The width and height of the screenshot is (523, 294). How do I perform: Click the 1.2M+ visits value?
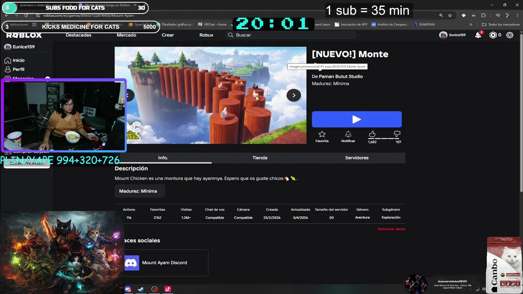tap(186, 218)
